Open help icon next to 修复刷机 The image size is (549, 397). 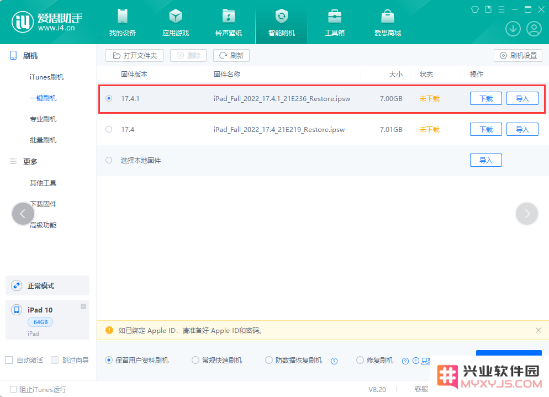405,361
